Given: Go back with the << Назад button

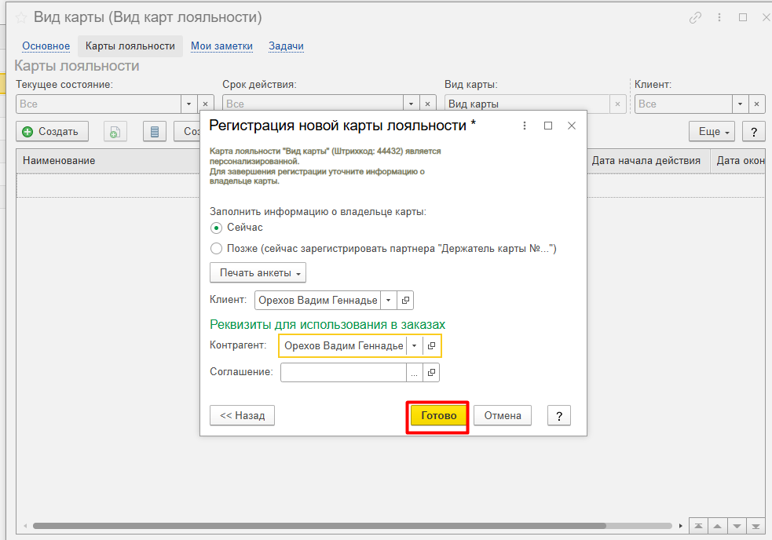Looking at the screenshot, I should pos(242,416).
